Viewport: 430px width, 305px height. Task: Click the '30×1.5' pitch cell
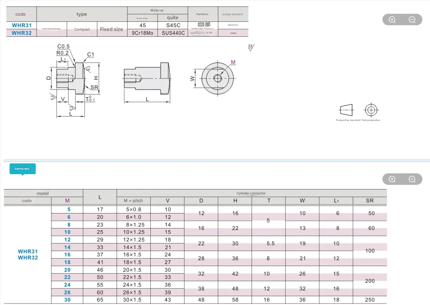(x=133, y=300)
